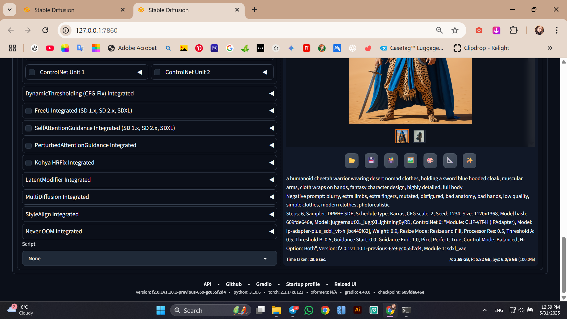Send to inpaint palette icon

(x=430, y=161)
